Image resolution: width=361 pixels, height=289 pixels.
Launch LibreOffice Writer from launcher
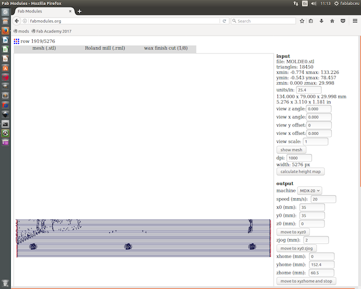[x=5, y=40]
